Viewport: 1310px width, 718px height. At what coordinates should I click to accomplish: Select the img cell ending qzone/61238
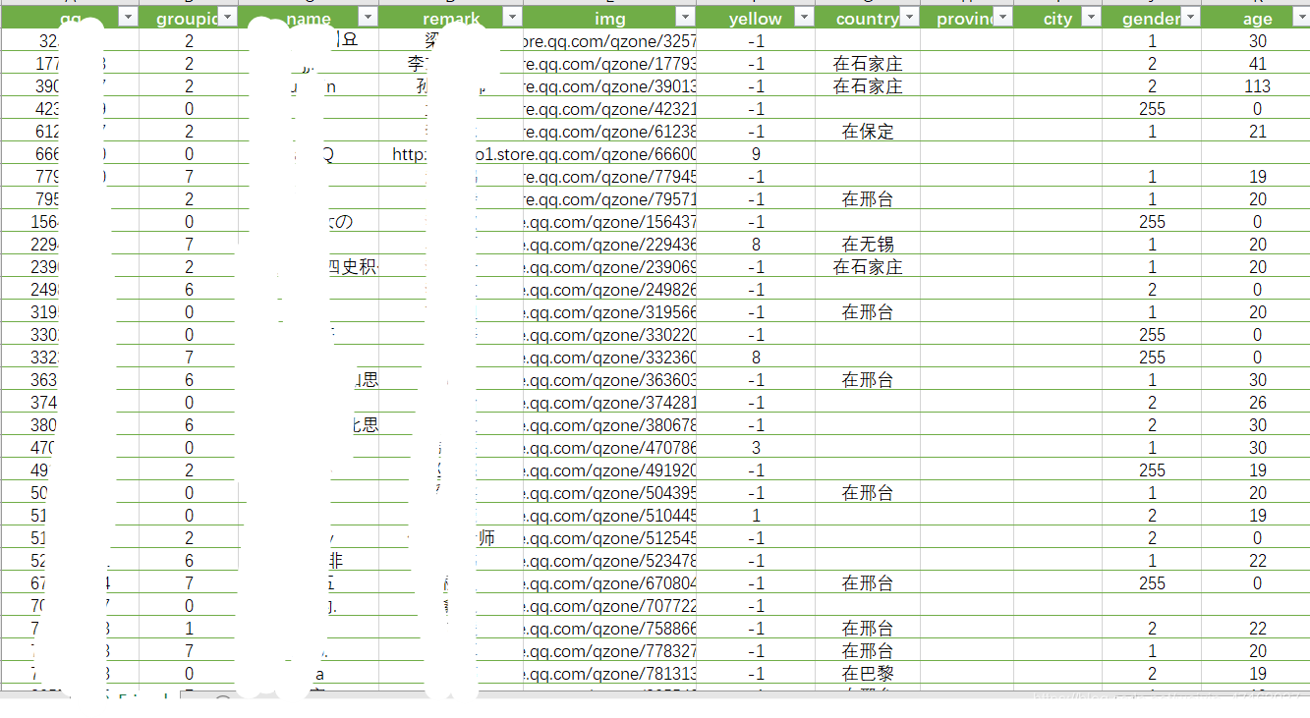pos(609,132)
